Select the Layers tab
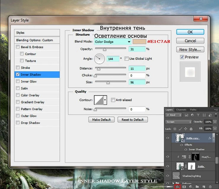219x189 pixels. pos(169,110)
